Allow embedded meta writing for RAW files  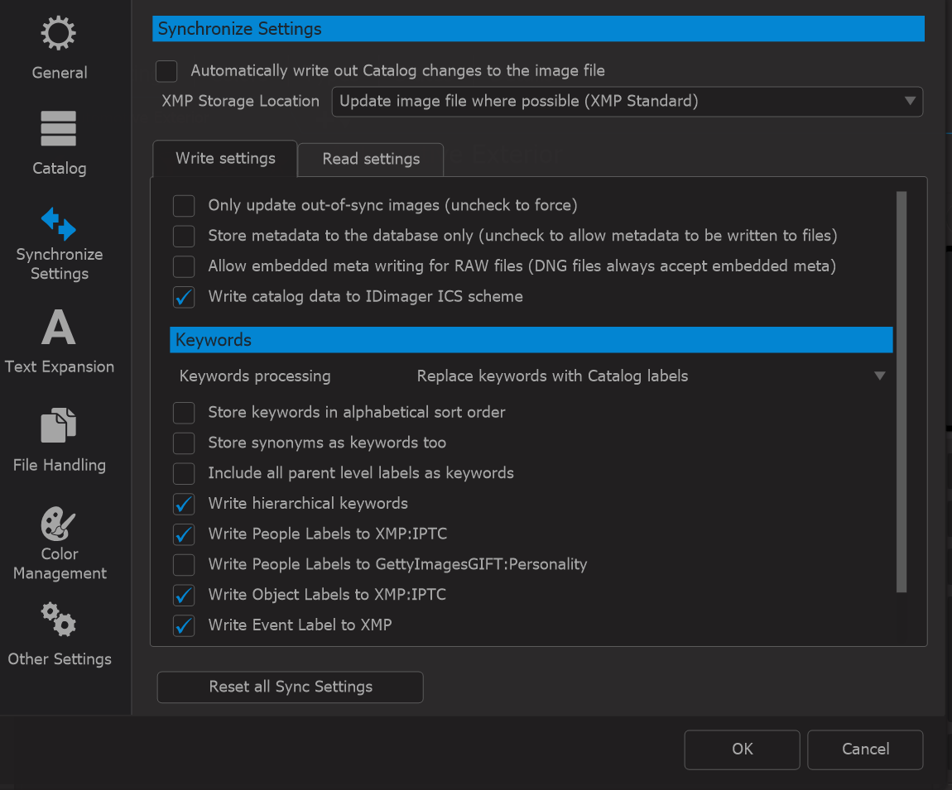tap(184, 266)
